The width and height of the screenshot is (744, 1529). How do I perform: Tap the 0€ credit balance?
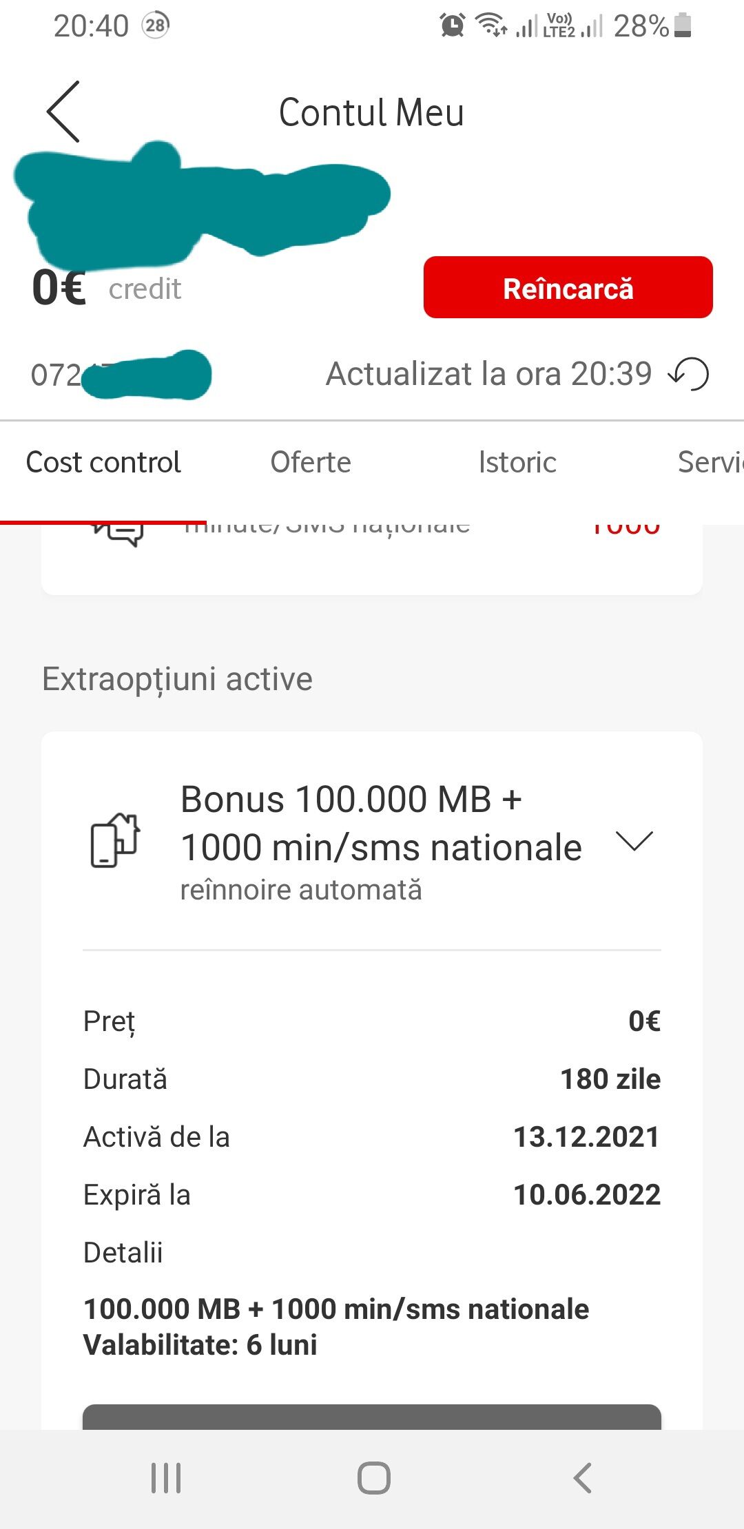(59, 288)
